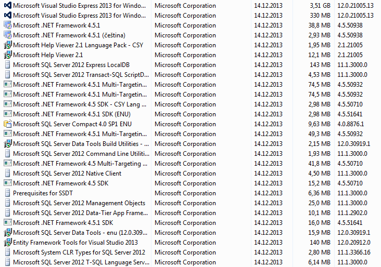Screen dimensions: 381x267
Task: Click the size value 6,14 MB
Action: pos(319,262)
